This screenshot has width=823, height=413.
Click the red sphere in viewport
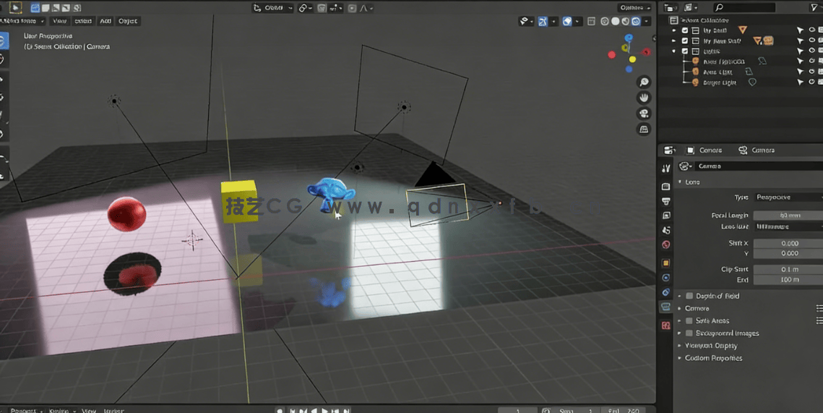pyautogui.click(x=126, y=214)
